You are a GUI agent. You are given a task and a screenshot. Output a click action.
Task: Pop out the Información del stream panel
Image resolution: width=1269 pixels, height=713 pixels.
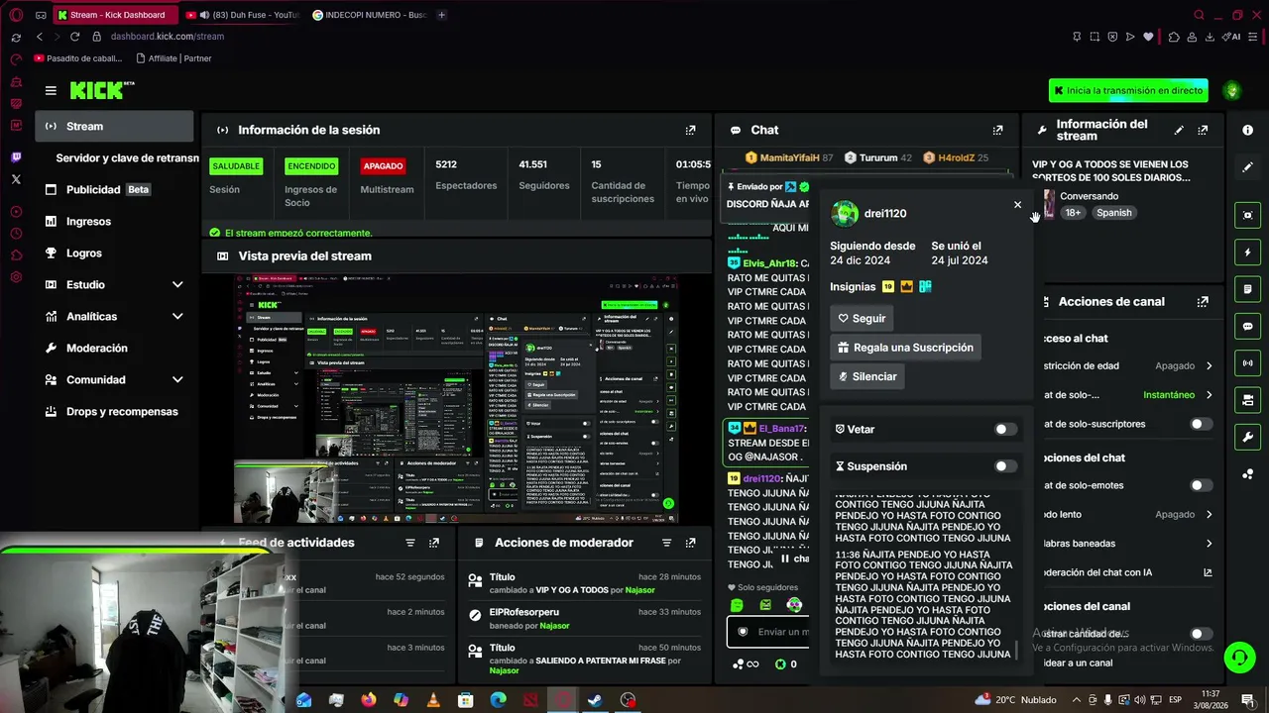click(1203, 130)
